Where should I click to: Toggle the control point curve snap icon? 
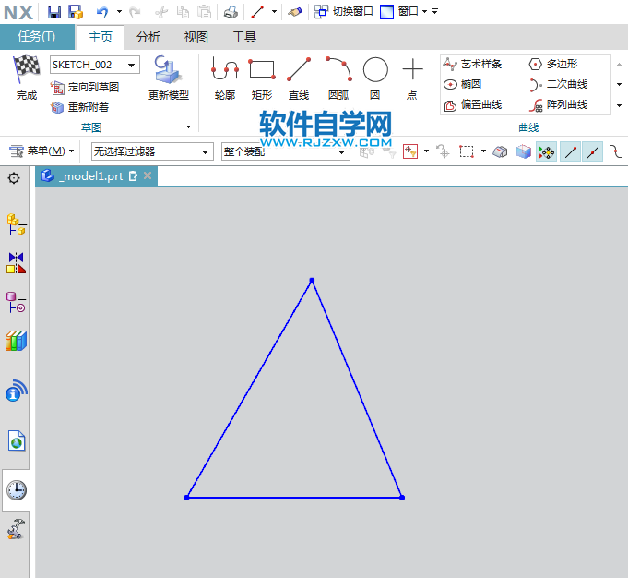click(x=616, y=151)
